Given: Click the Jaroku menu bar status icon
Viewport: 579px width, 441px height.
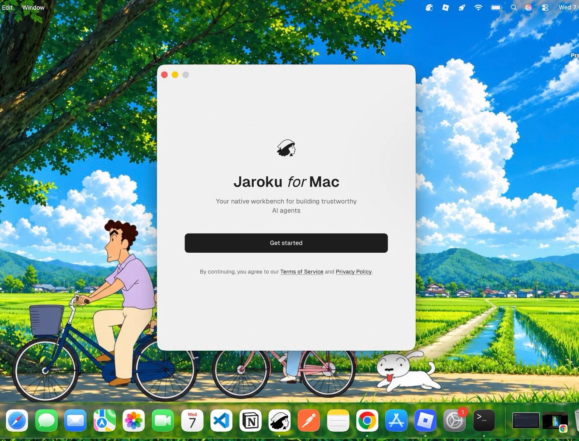Looking at the screenshot, I should click(429, 7).
